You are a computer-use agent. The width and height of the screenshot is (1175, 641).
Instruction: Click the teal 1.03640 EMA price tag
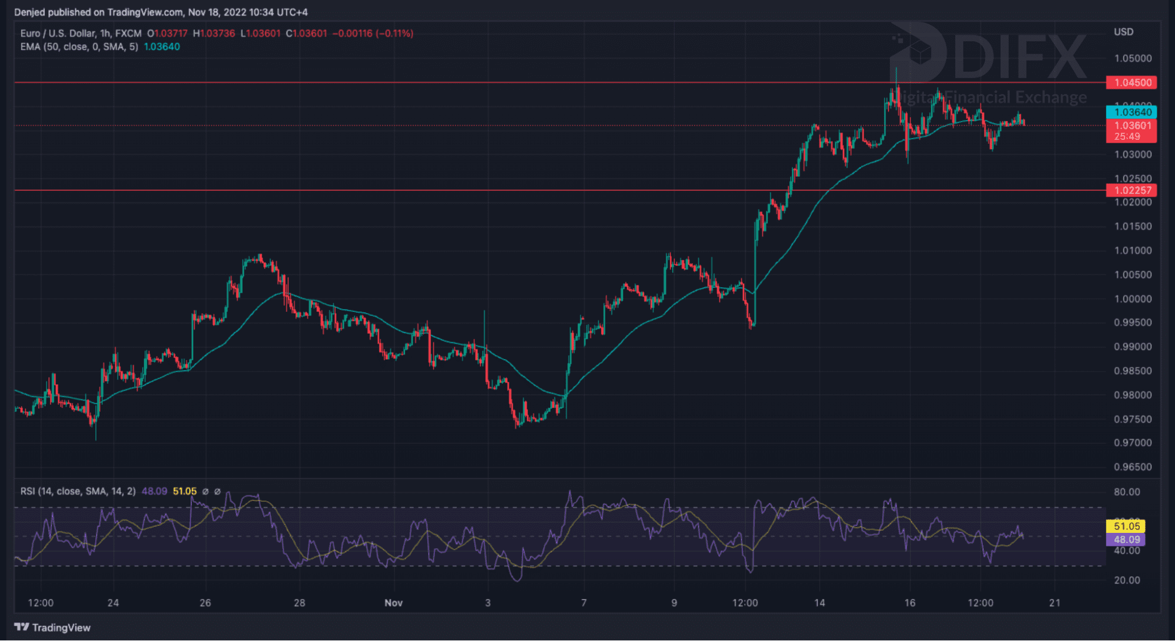(x=1131, y=112)
